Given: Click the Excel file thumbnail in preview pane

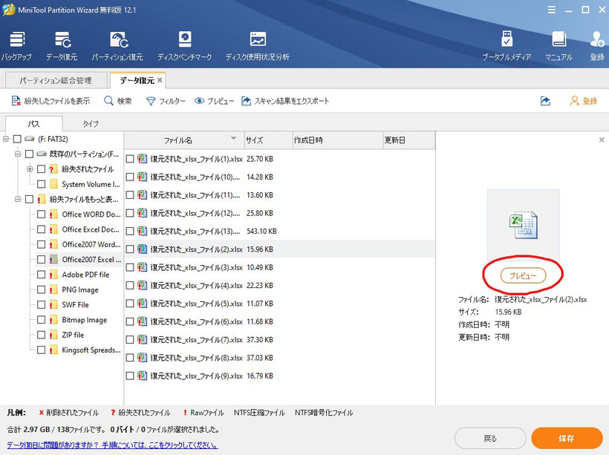Looking at the screenshot, I should (524, 225).
